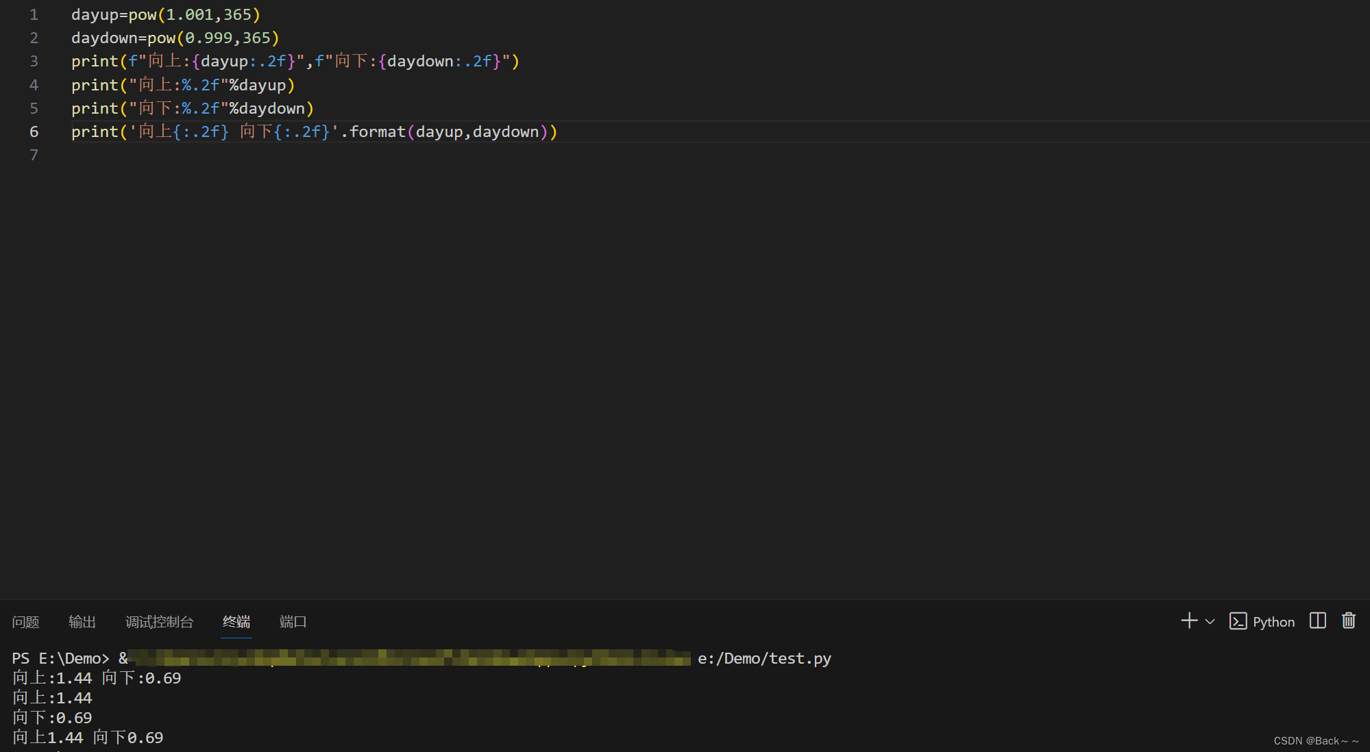Select the 终端 tab
Screen dimensions: 1370x752
236,622
